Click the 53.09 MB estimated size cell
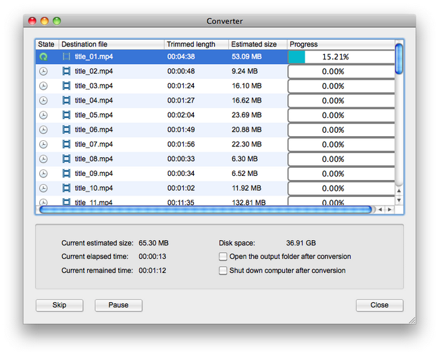 click(247, 57)
